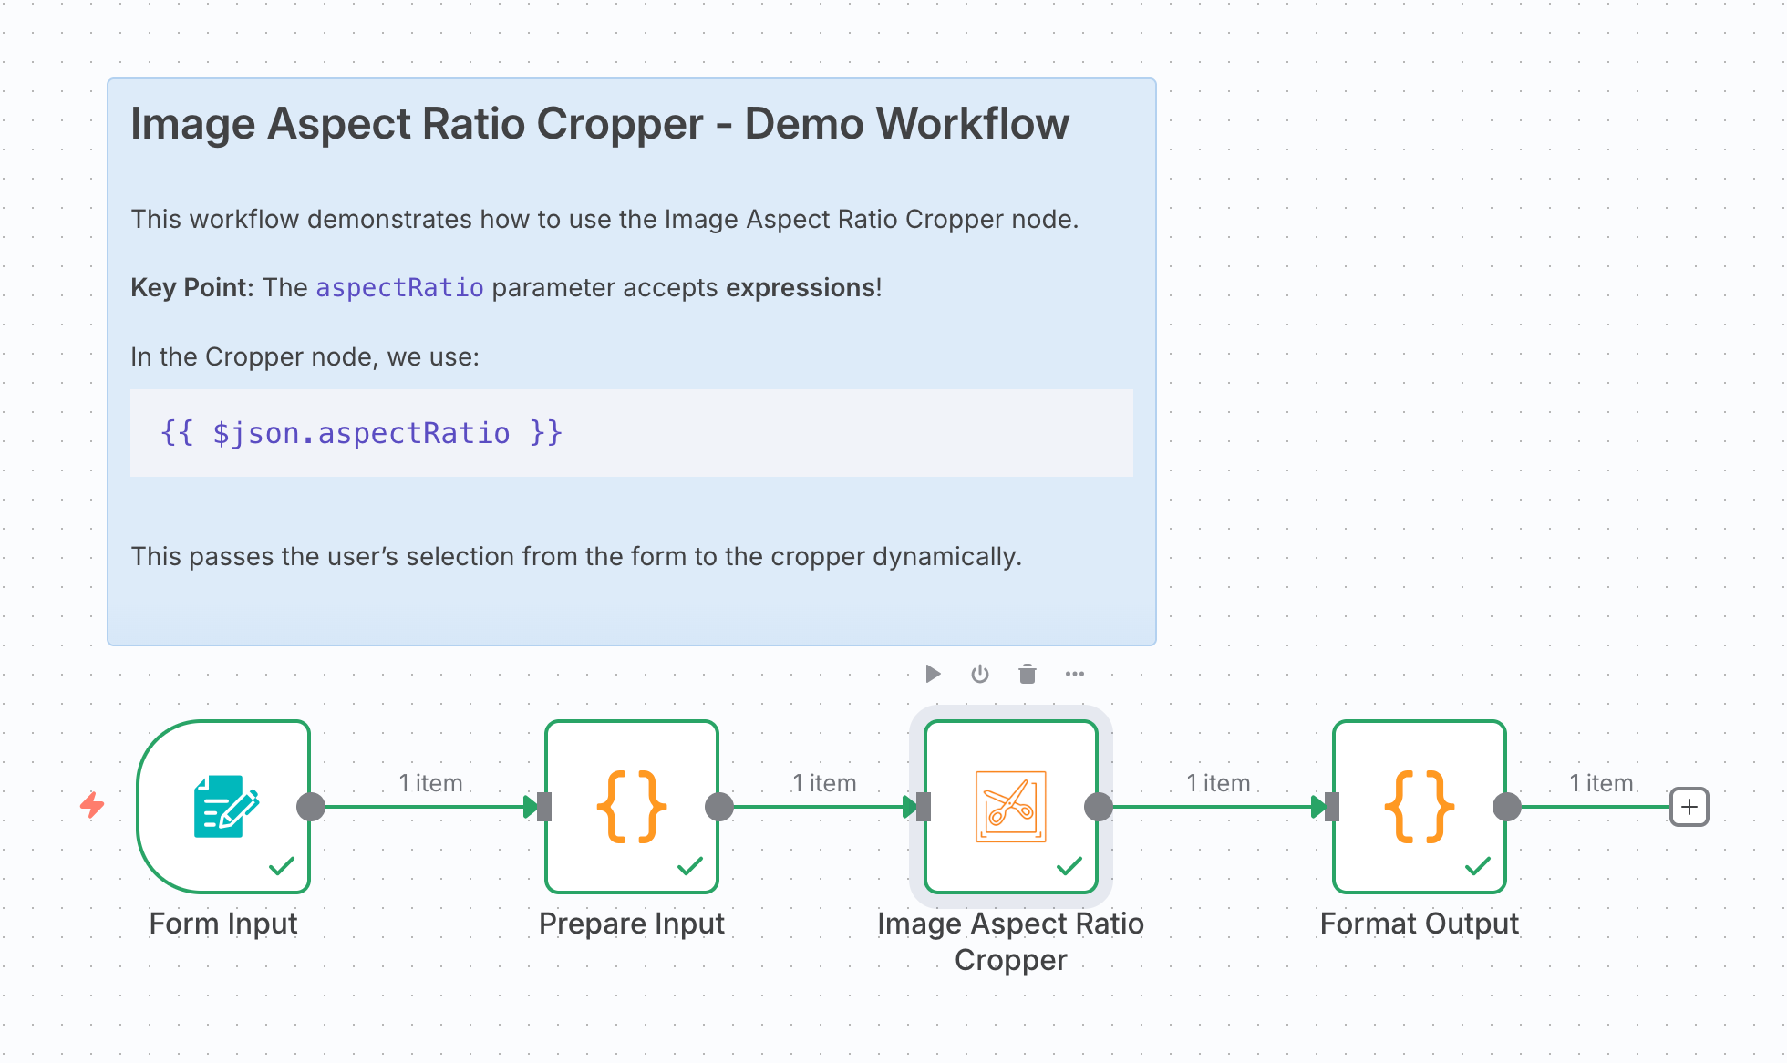
Task: Click the Cropper node output connector dot
Action: pyautogui.click(x=1099, y=807)
